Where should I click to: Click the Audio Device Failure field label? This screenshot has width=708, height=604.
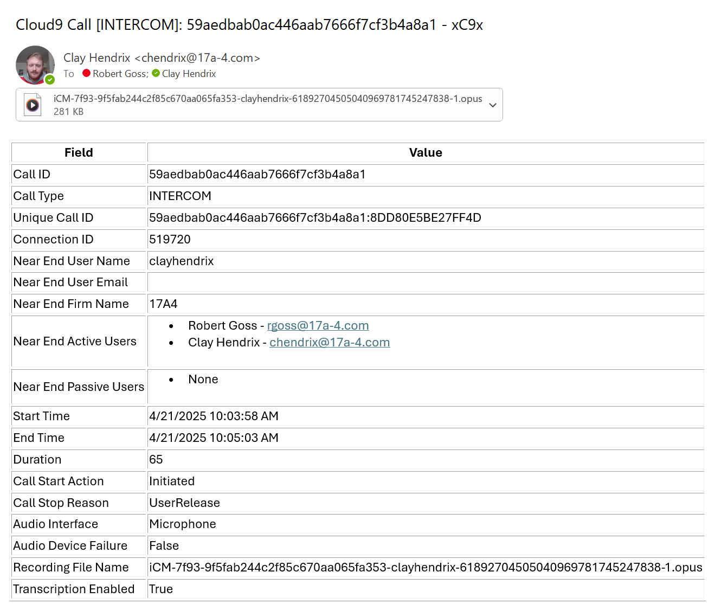(70, 545)
